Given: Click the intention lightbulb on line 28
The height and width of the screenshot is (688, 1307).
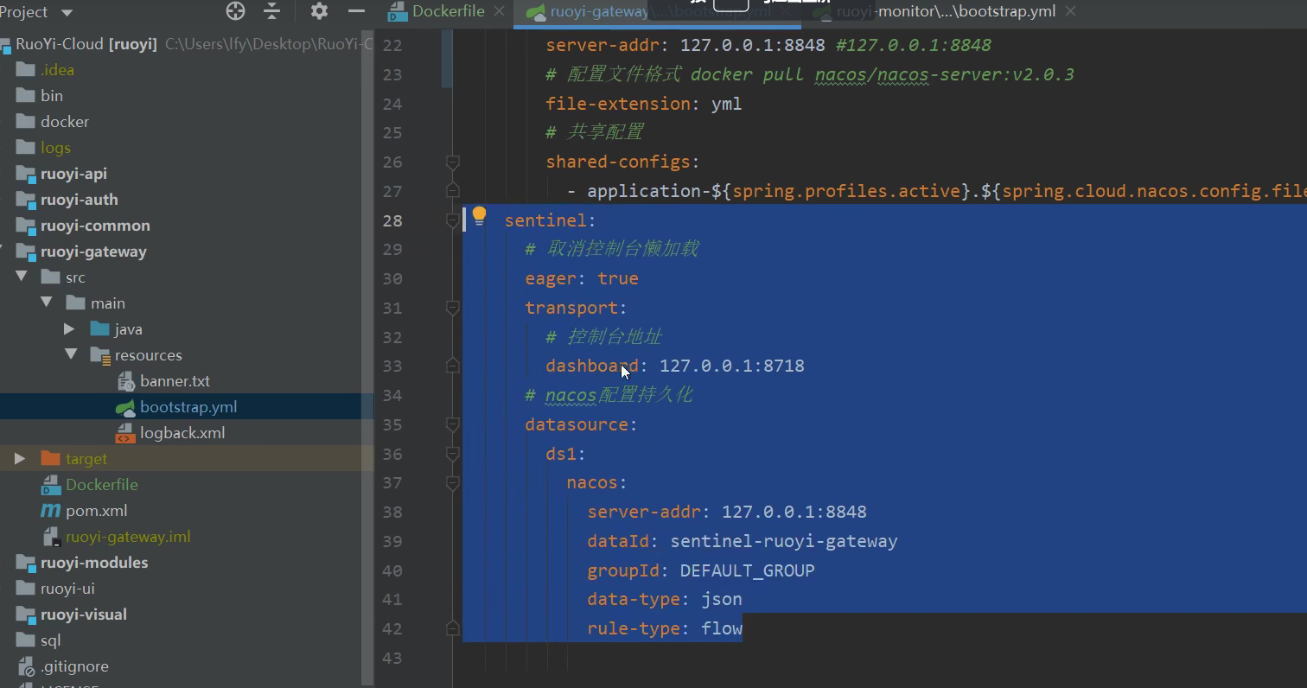Looking at the screenshot, I should pos(480,216).
